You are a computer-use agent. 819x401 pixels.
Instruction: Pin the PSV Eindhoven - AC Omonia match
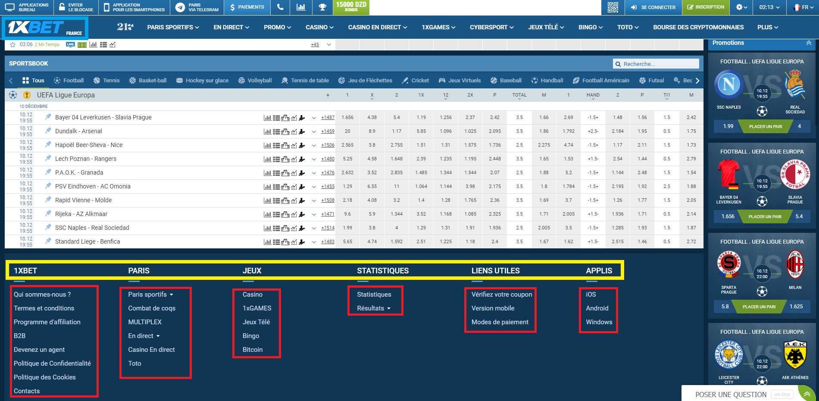click(48, 186)
